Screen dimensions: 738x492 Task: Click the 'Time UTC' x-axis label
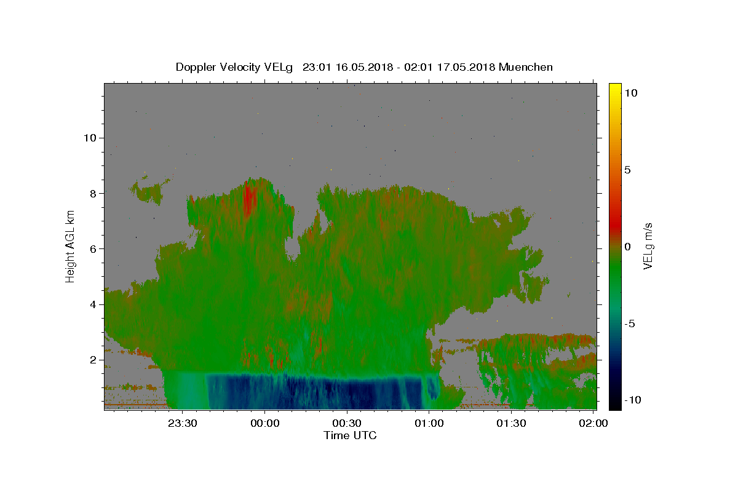tap(350, 435)
